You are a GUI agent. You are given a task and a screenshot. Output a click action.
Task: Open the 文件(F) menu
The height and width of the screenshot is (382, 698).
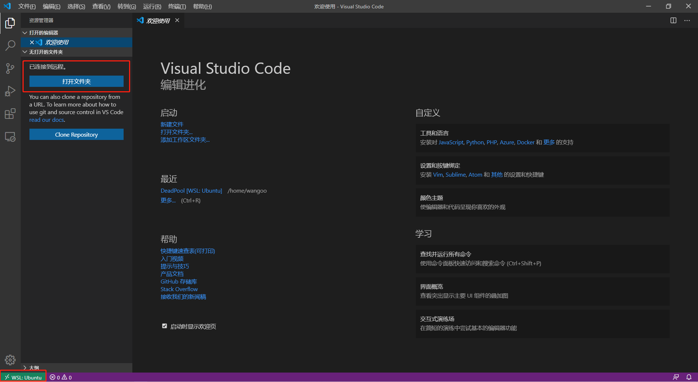(x=27, y=7)
